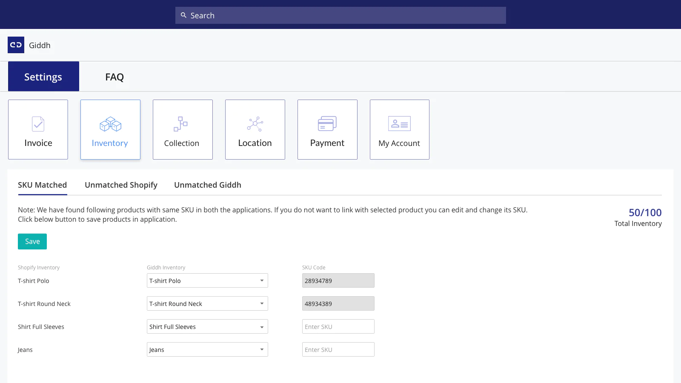Open the Collection hierarchy icon
Viewport: 681px width, 383px height.
click(x=180, y=124)
